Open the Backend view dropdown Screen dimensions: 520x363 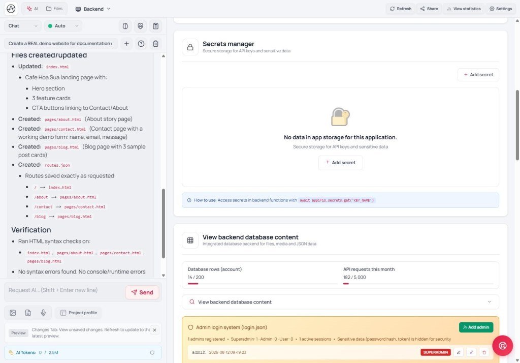tap(93, 9)
